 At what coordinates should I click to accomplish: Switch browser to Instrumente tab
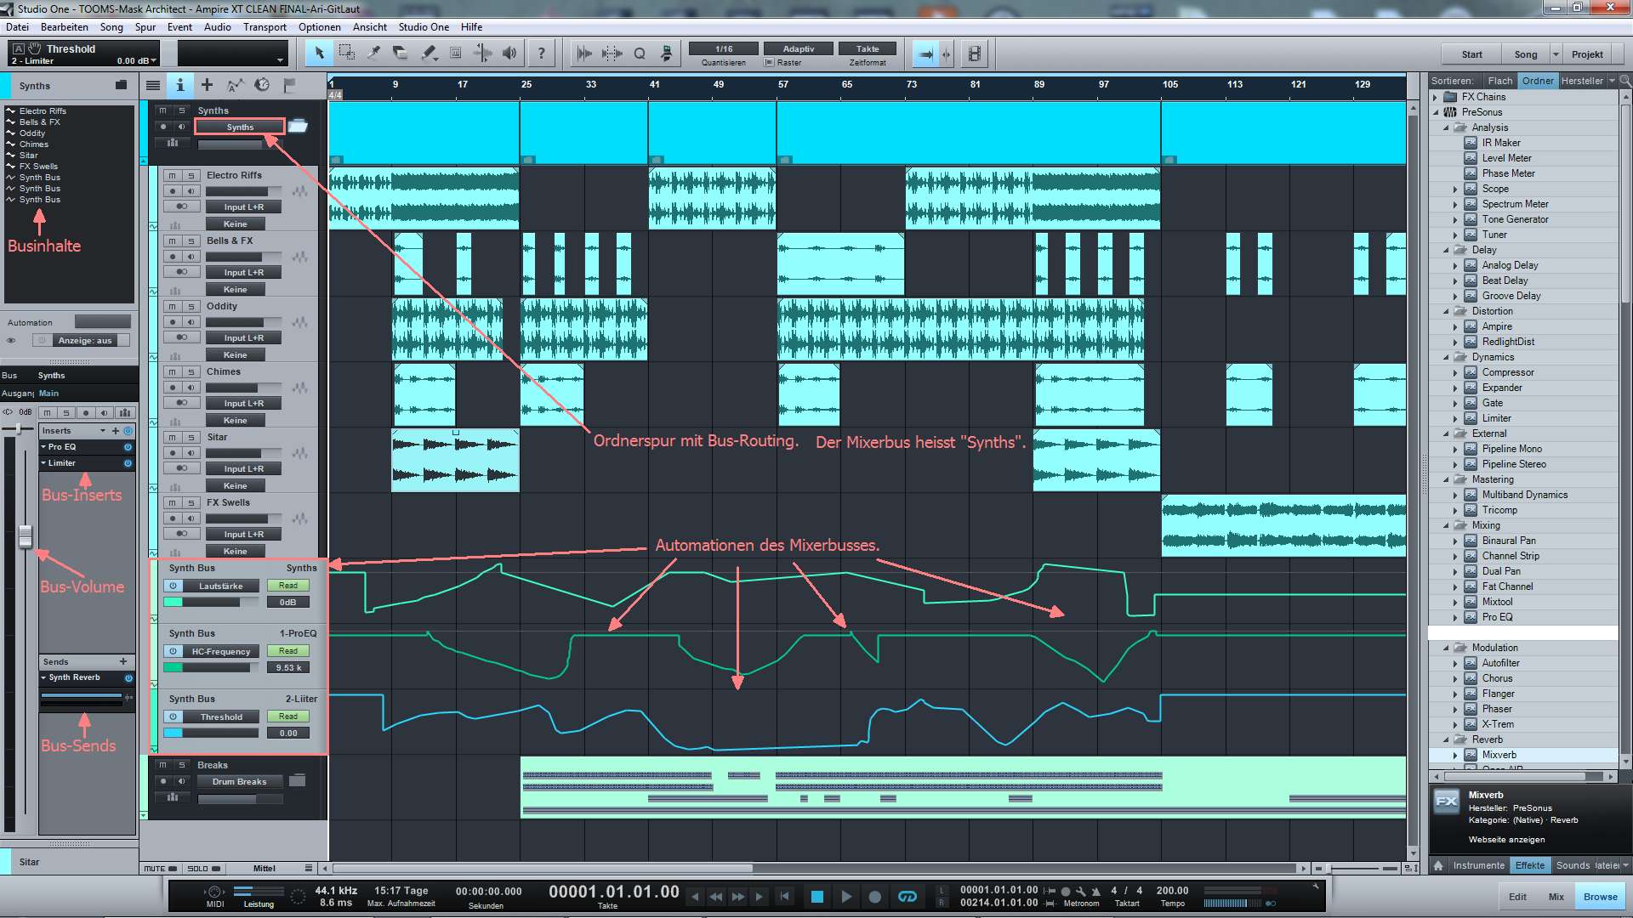(x=1478, y=865)
